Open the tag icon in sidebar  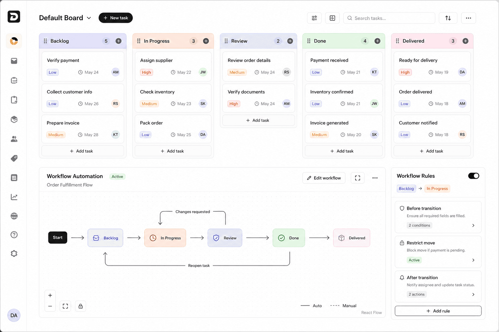click(x=14, y=158)
